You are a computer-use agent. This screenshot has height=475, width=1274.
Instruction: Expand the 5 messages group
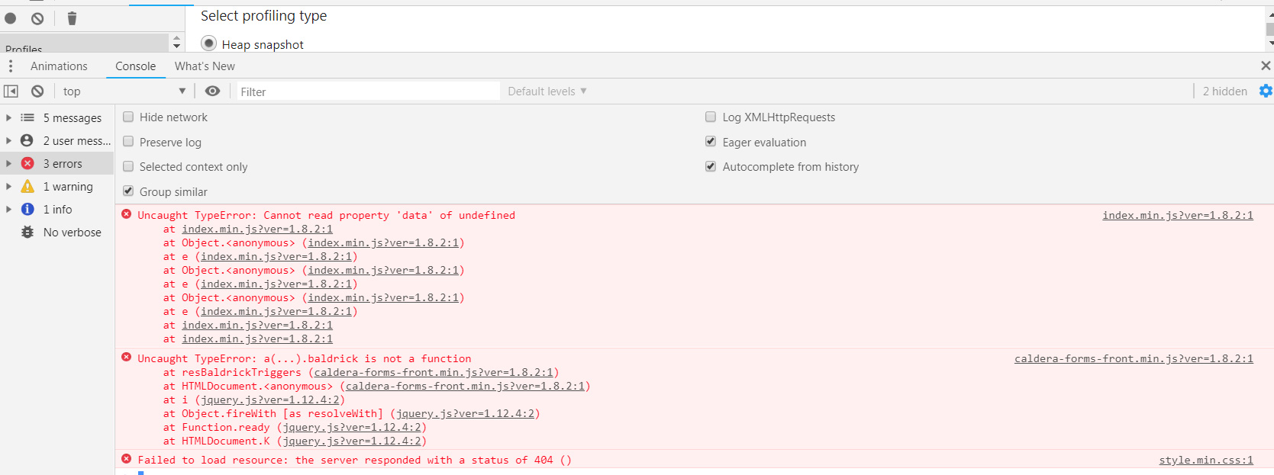point(8,117)
